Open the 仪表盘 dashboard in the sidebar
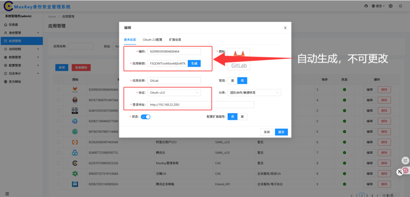Screen dimensions: 410x197 click(x=15, y=25)
